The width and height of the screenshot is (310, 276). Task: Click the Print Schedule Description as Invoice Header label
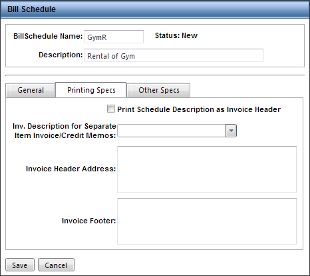[x=199, y=109]
